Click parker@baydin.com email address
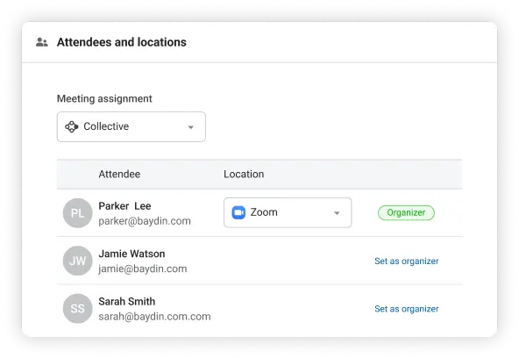The width and height of the screenshot is (519, 358). (145, 221)
